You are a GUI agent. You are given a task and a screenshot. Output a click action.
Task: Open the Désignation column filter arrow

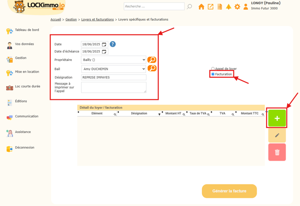click(x=159, y=114)
